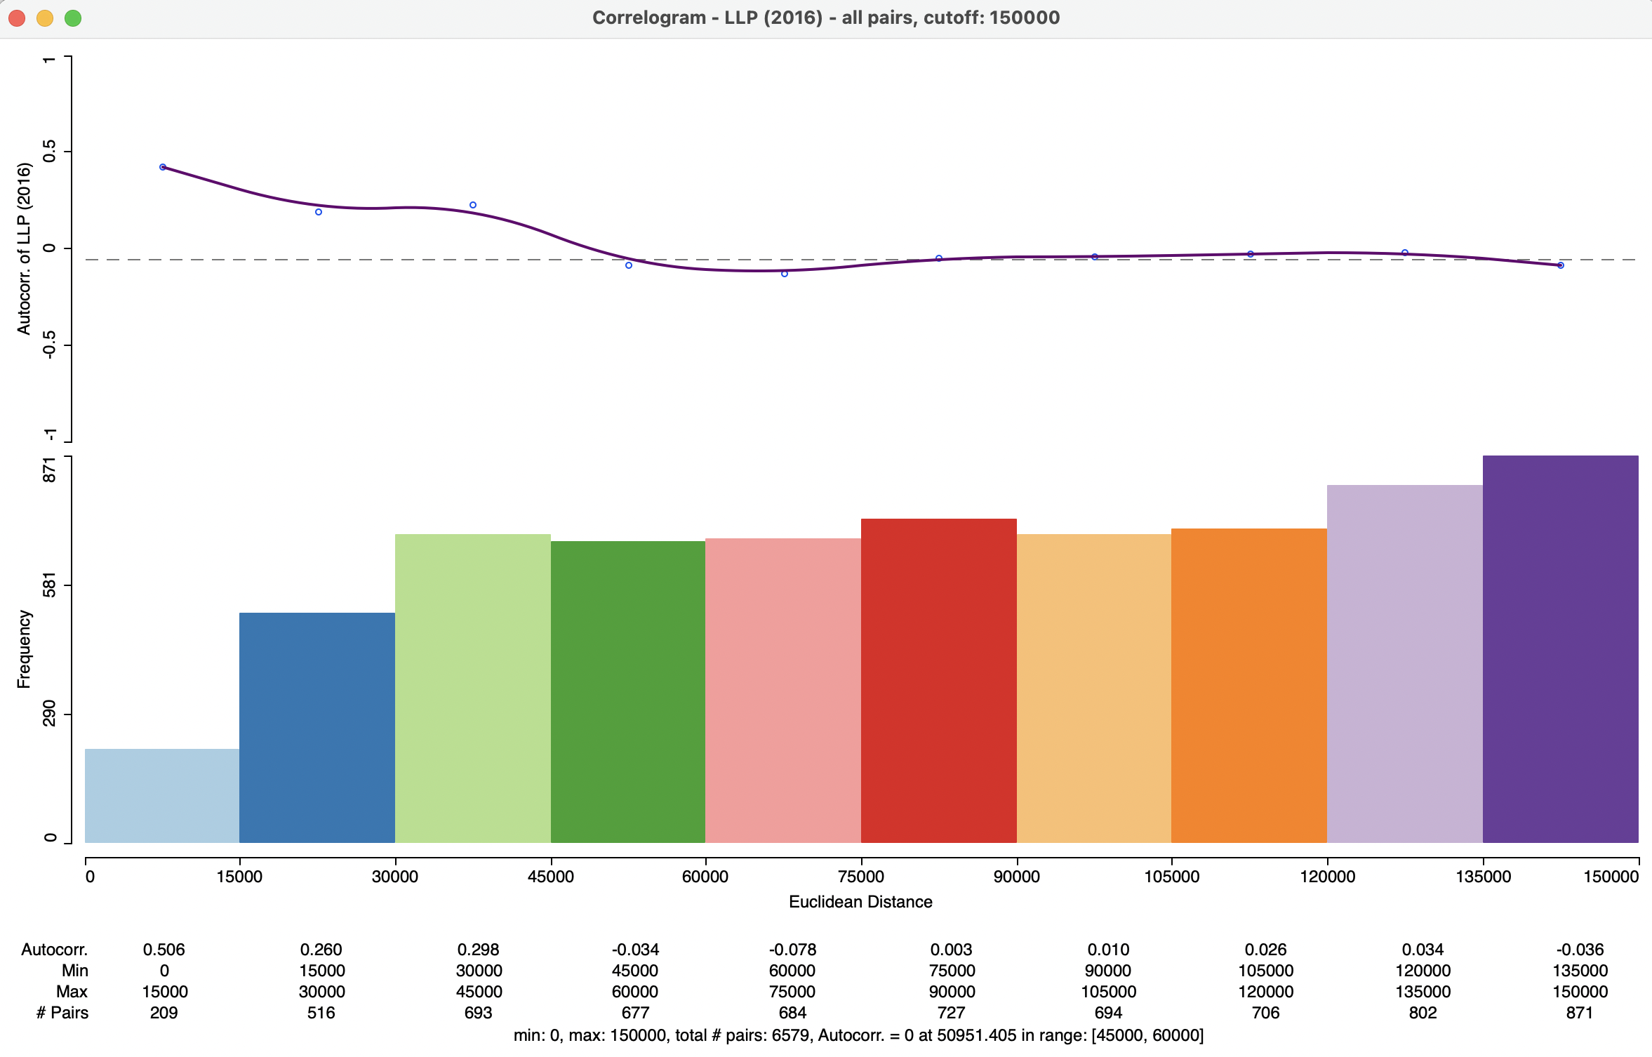The width and height of the screenshot is (1652, 1057).
Task: Click the autocorrelation value 0.003
Action: [951, 950]
